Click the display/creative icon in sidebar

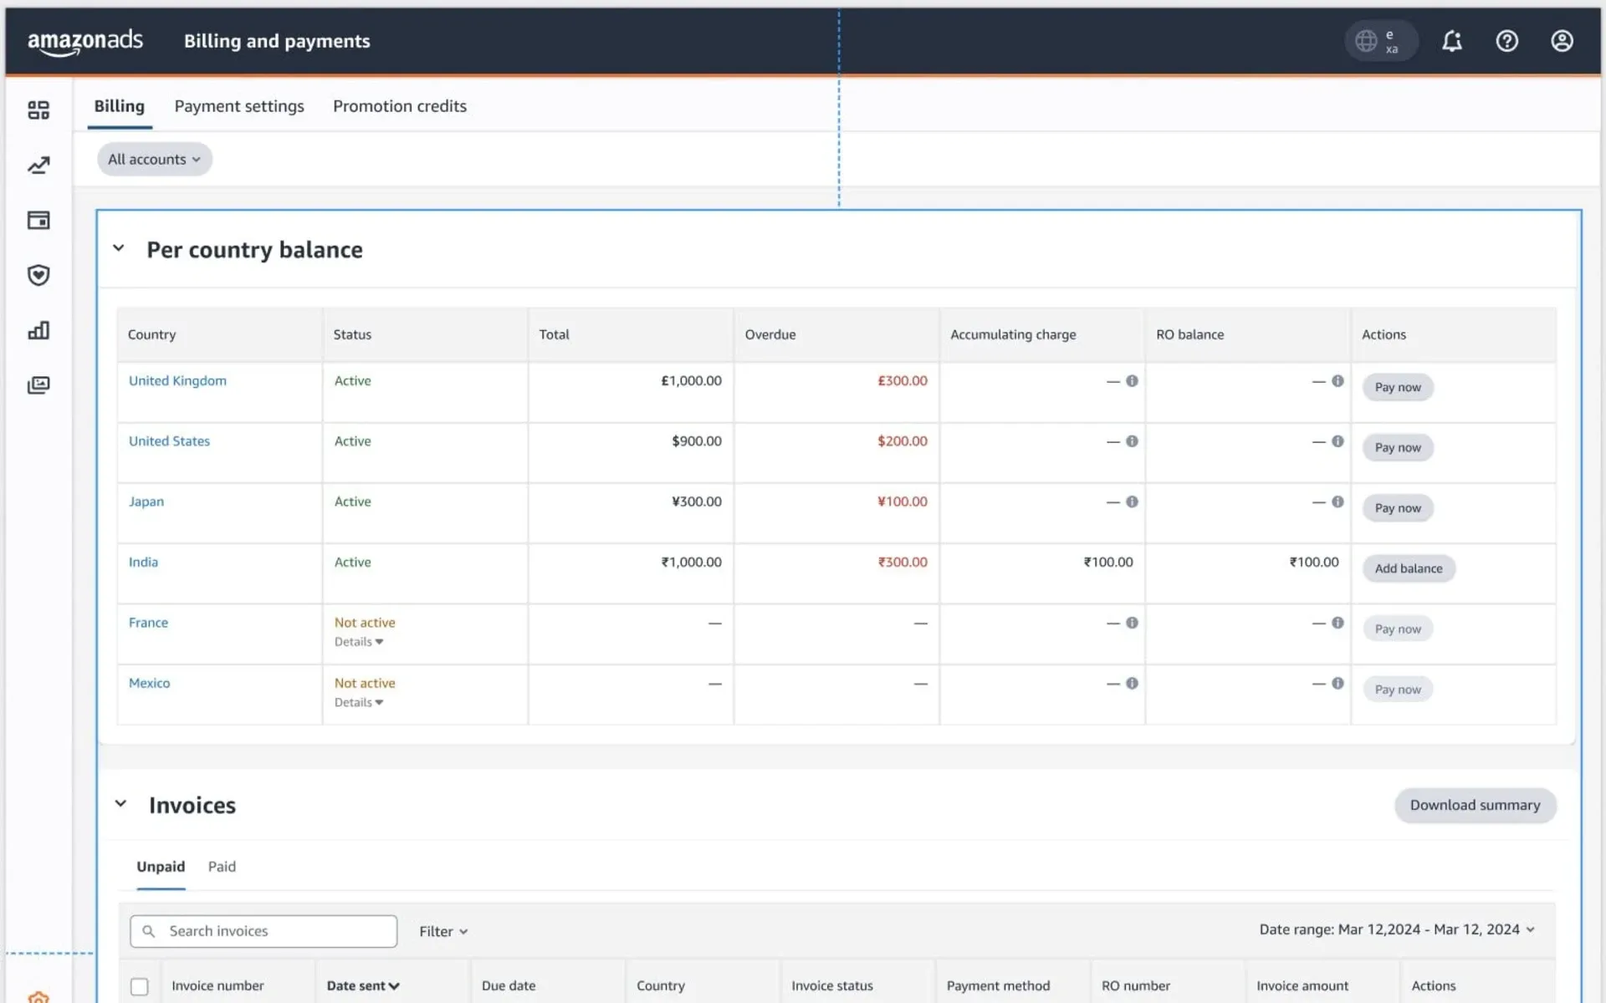(38, 384)
